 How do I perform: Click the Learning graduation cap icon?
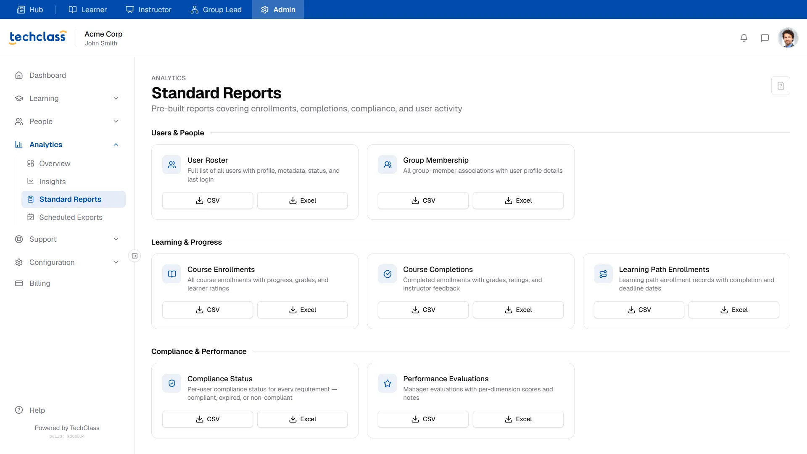pyautogui.click(x=19, y=98)
